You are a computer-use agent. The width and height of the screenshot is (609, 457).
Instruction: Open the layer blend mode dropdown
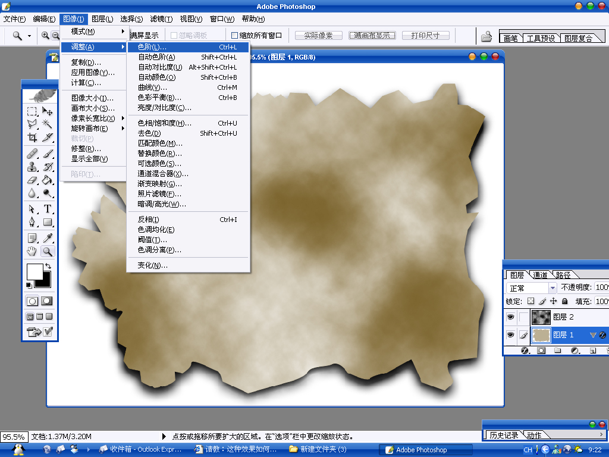click(x=553, y=288)
